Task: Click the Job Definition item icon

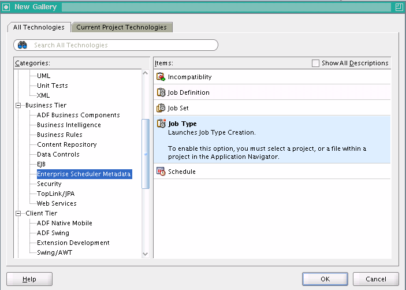Action: pyautogui.click(x=161, y=92)
